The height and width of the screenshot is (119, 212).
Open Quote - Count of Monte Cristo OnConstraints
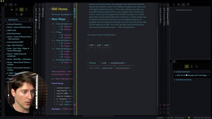pos(19,38)
